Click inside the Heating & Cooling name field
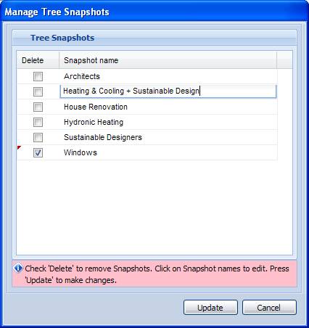 click(x=168, y=91)
